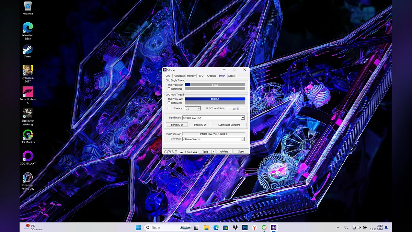Click Forza Horizon 5 shortcut icon
Screen dimensions: 412x232
point(28,92)
